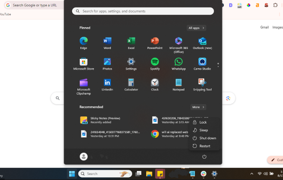Go to next pinned apps page dot
283x180 pixels.
pyautogui.click(x=218, y=66)
